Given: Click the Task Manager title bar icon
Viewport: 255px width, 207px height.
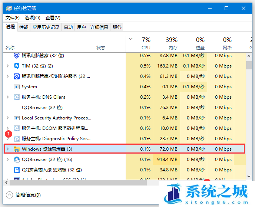Looking at the screenshot, I should pyautogui.click(x=8, y=8).
